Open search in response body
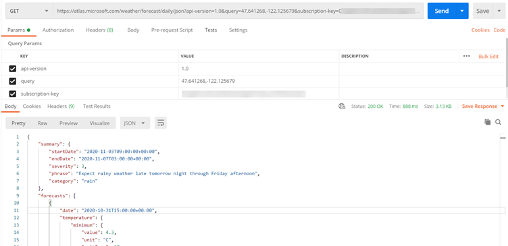Image resolution: width=508 pixels, height=246 pixels. pyautogui.click(x=499, y=122)
